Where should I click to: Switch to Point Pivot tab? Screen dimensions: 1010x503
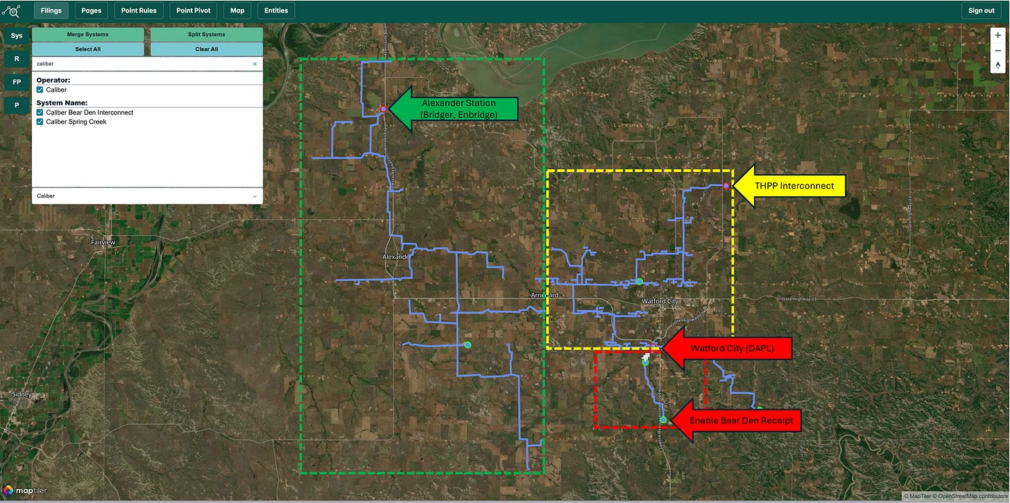click(194, 10)
